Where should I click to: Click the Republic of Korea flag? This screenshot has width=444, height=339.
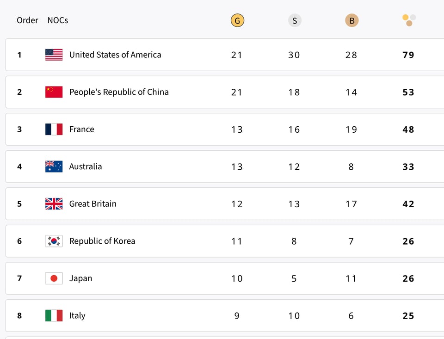coord(54,241)
